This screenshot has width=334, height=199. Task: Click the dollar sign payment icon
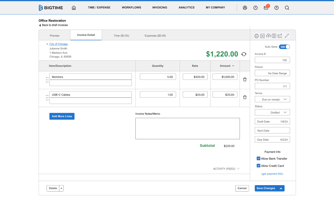(274, 36)
